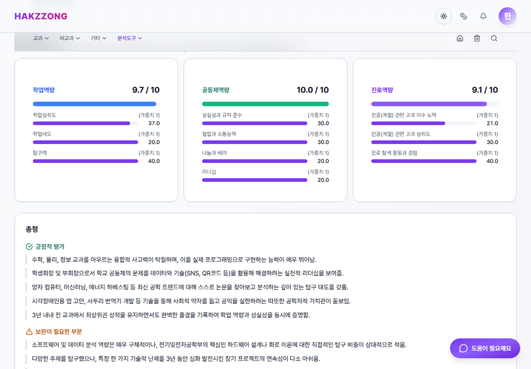Click the line starting '수학, 물리, 정보 교과를'

174,259
